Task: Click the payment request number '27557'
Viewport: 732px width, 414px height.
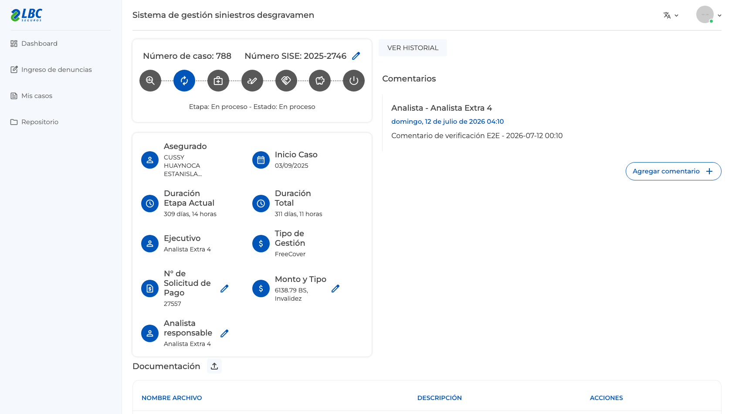Action: tap(173, 304)
